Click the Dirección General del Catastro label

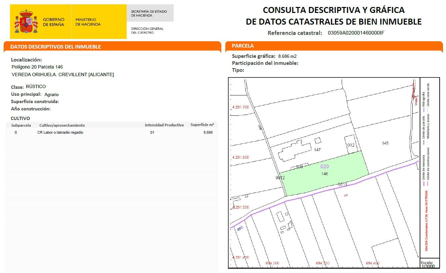[x=147, y=31]
